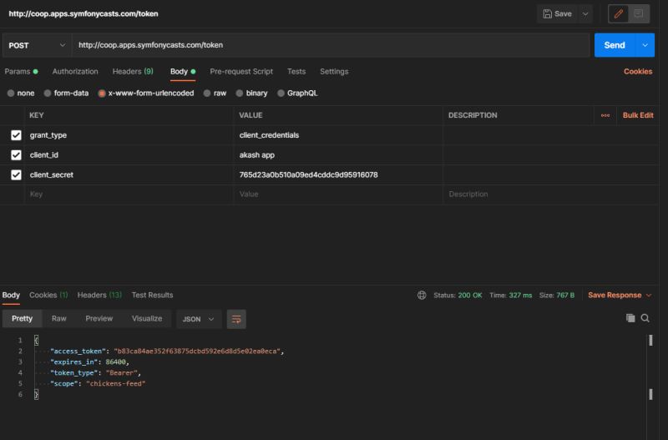Open Save Response menu
The width and height of the screenshot is (668, 440).
tap(620, 296)
